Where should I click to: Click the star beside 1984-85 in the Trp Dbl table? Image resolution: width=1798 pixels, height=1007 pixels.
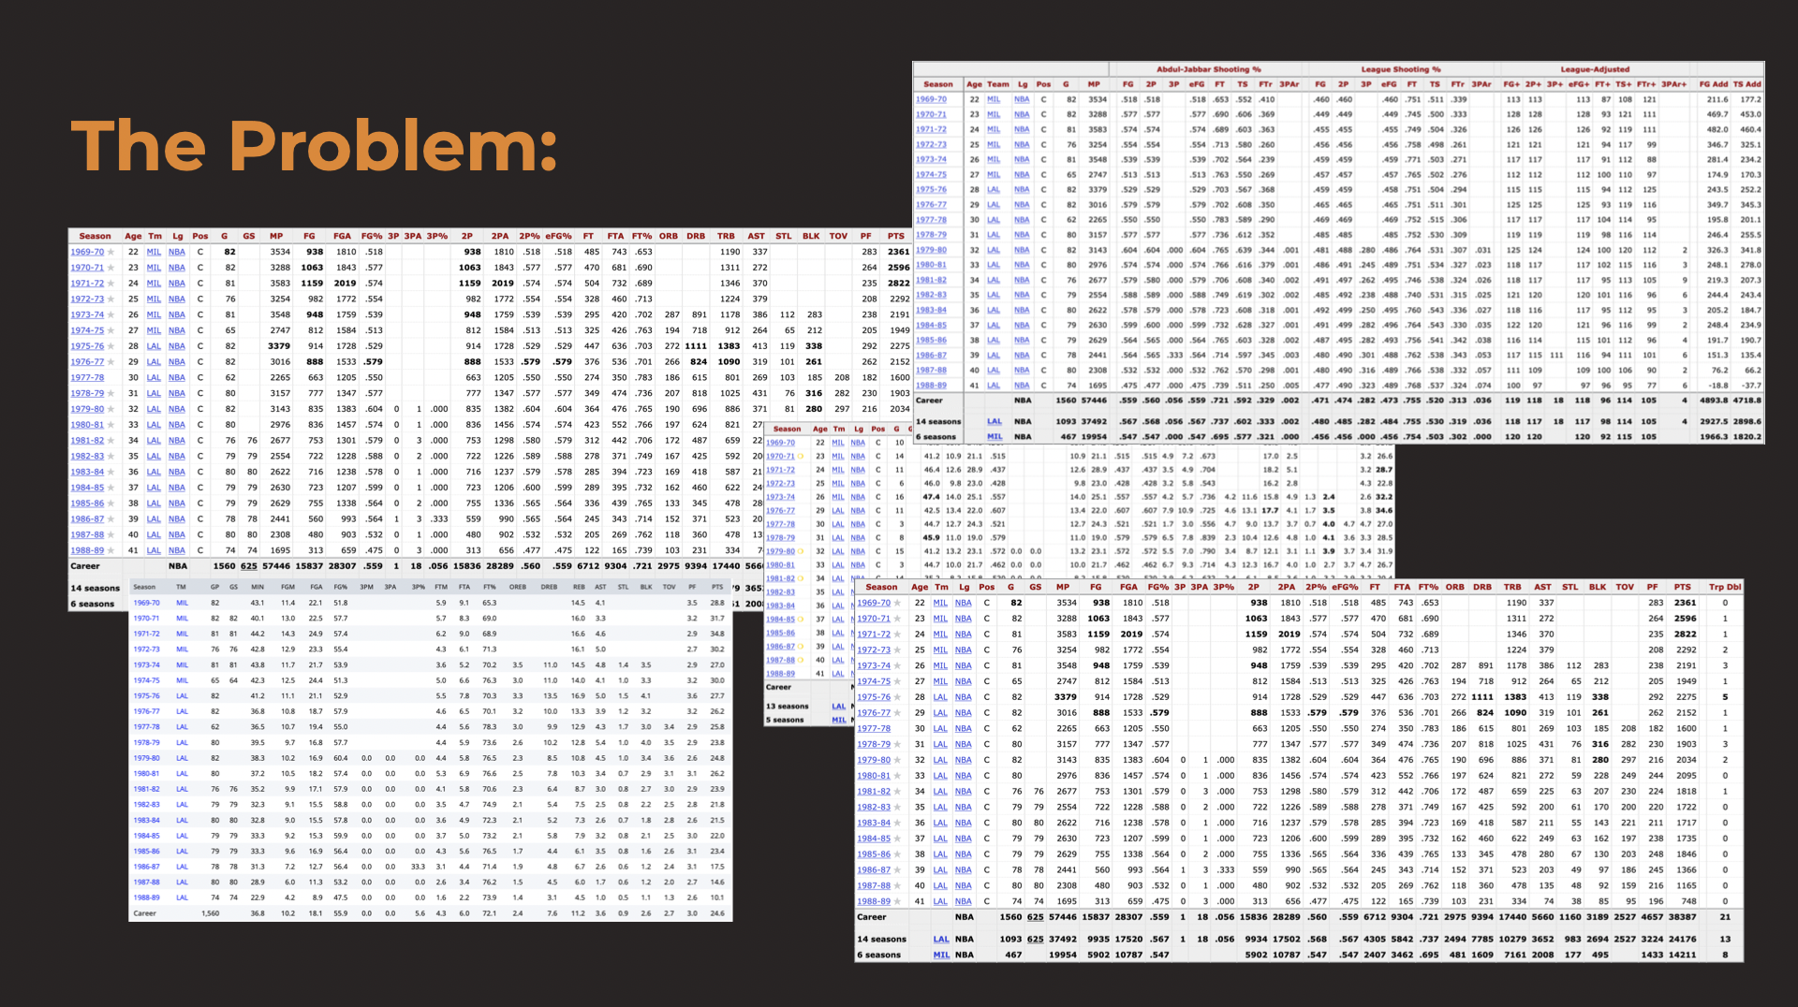897,839
